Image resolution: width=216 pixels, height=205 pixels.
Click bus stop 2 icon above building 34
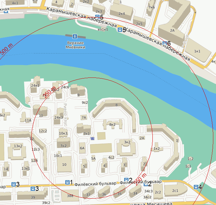pos(146,184)
